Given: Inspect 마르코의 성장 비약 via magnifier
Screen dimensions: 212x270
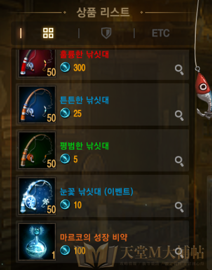Looking at the screenshot, I should coord(179,252).
